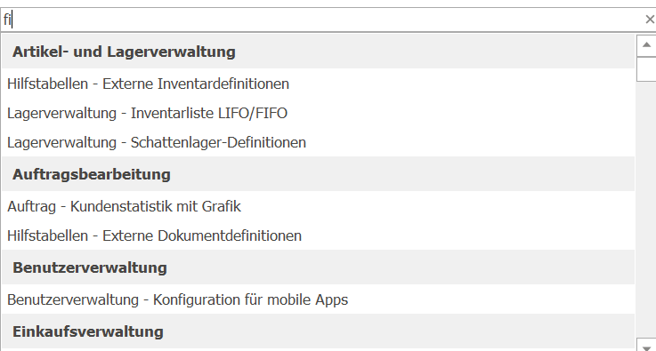Screen dimensions: 656x351
Task: Click the Auftragsbearbeitung group header
Action: tap(318, 174)
